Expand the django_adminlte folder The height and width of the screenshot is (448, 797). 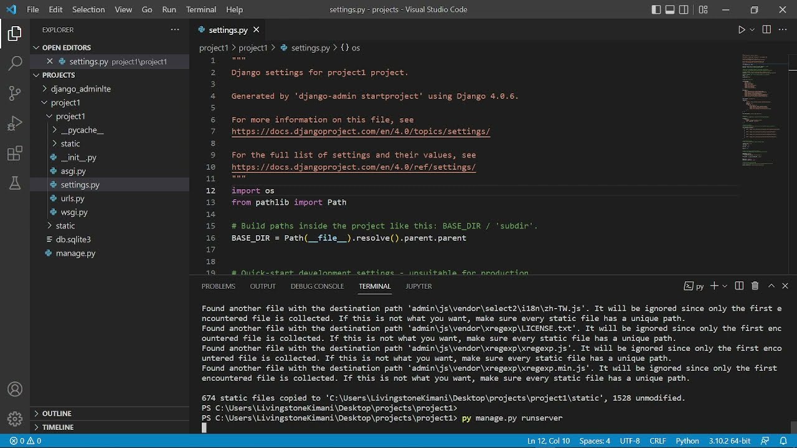[x=110, y=89]
